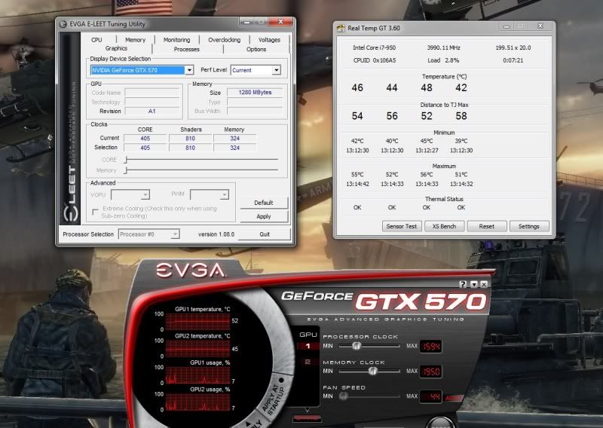This screenshot has height=428, width=603.
Task: Click the Load 2.8% reading
Action: click(443, 60)
